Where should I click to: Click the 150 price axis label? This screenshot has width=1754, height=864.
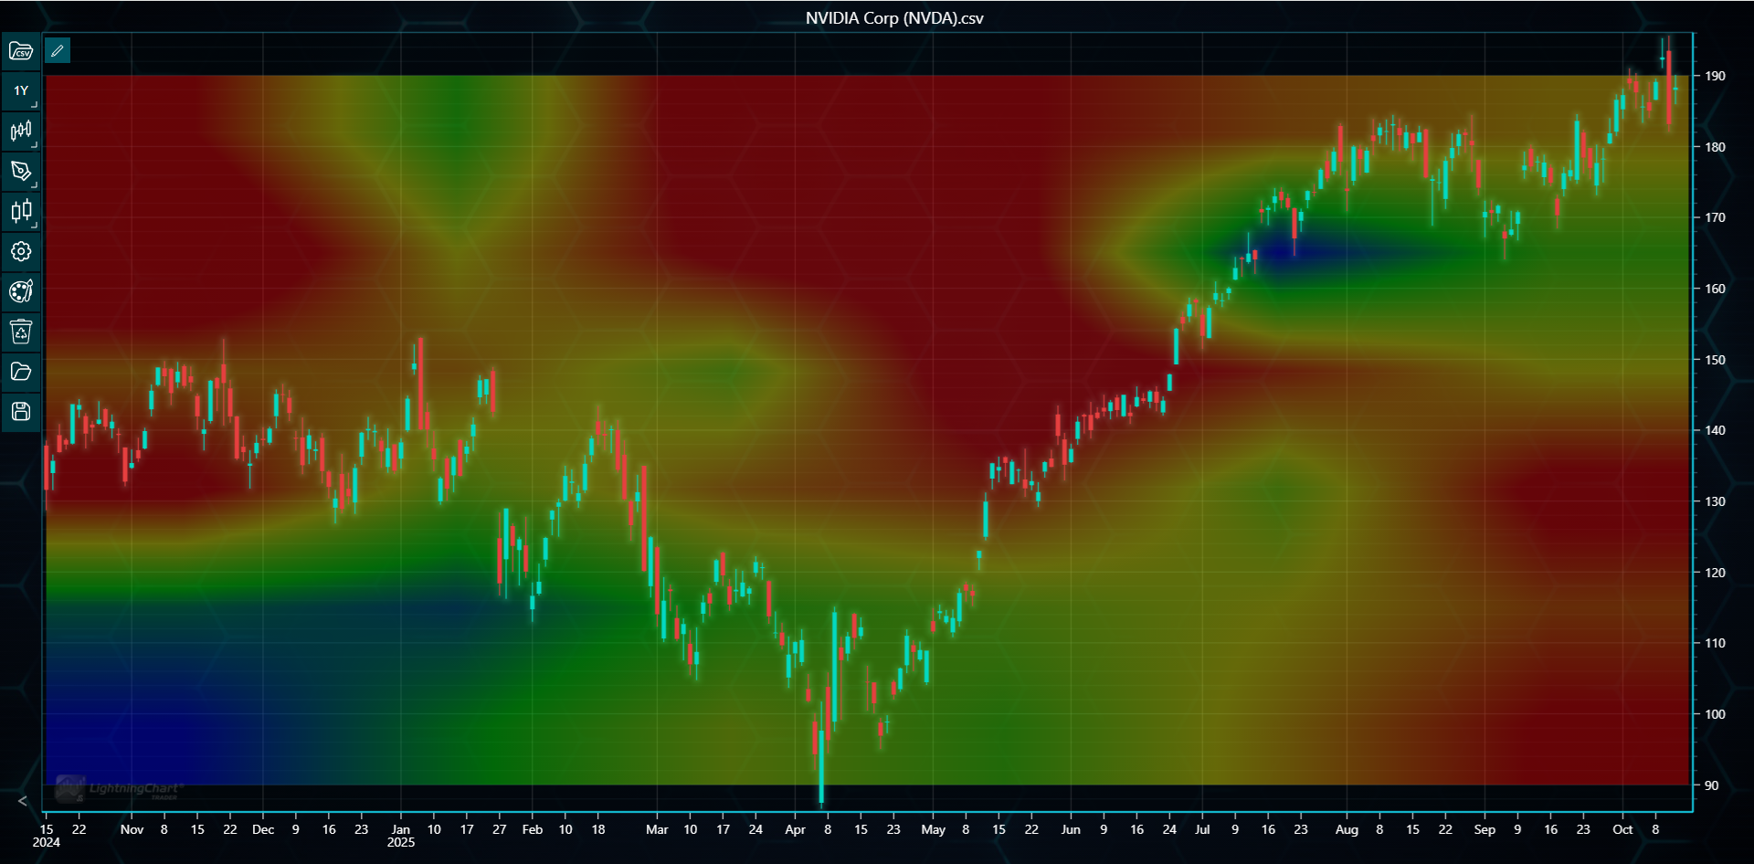tap(1715, 360)
